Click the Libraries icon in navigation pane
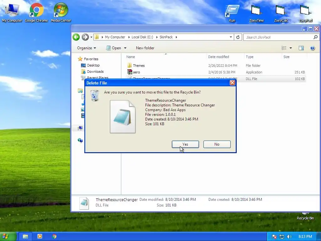 click(80, 91)
